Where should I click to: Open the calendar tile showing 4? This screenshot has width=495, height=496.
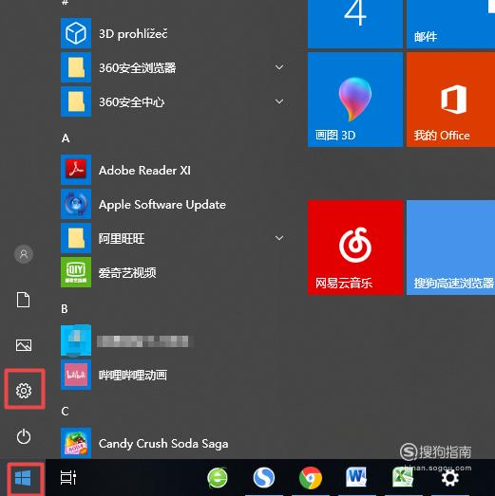point(355,24)
